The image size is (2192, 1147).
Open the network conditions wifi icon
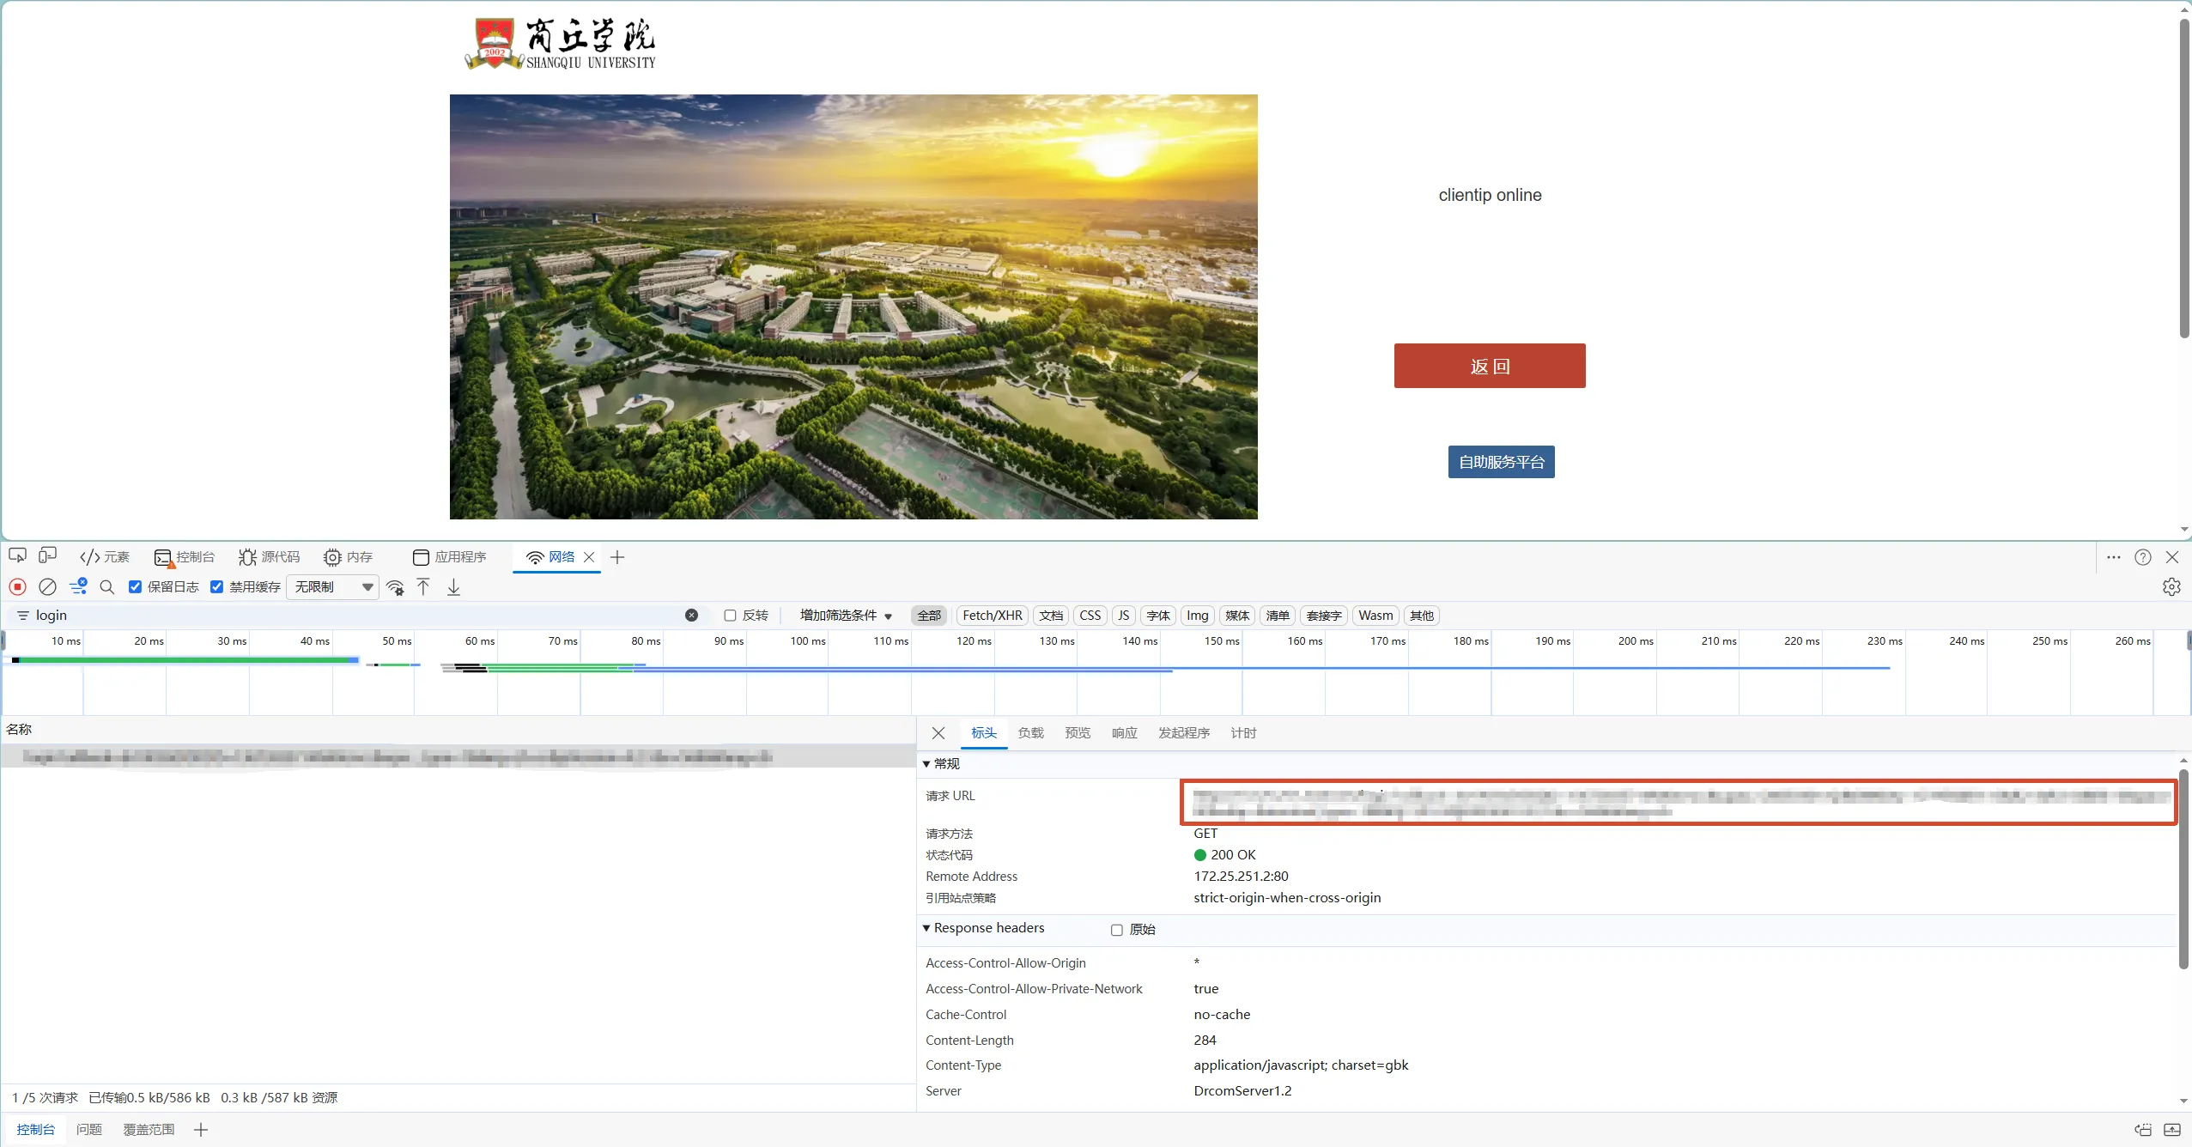(x=395, y=587)
